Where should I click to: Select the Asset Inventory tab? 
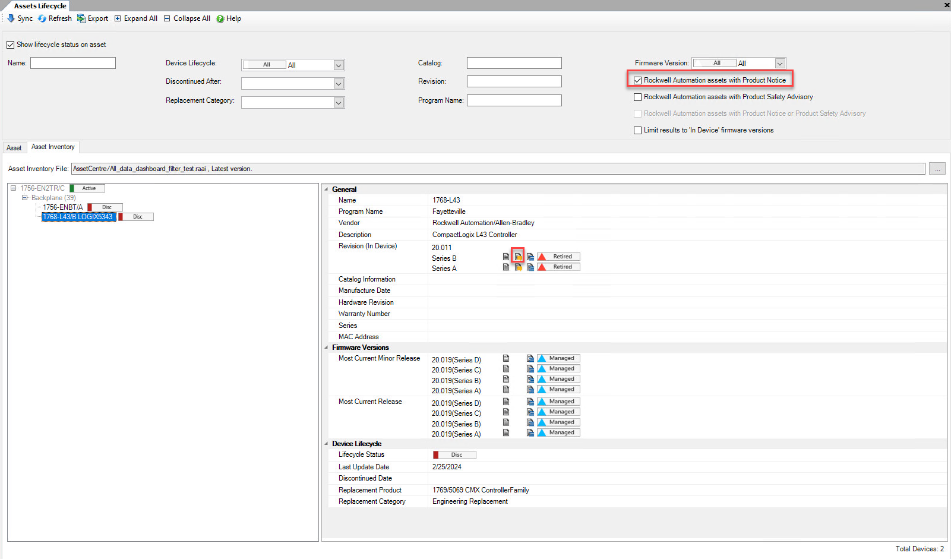pyautogui.click(x=53, y=147)
